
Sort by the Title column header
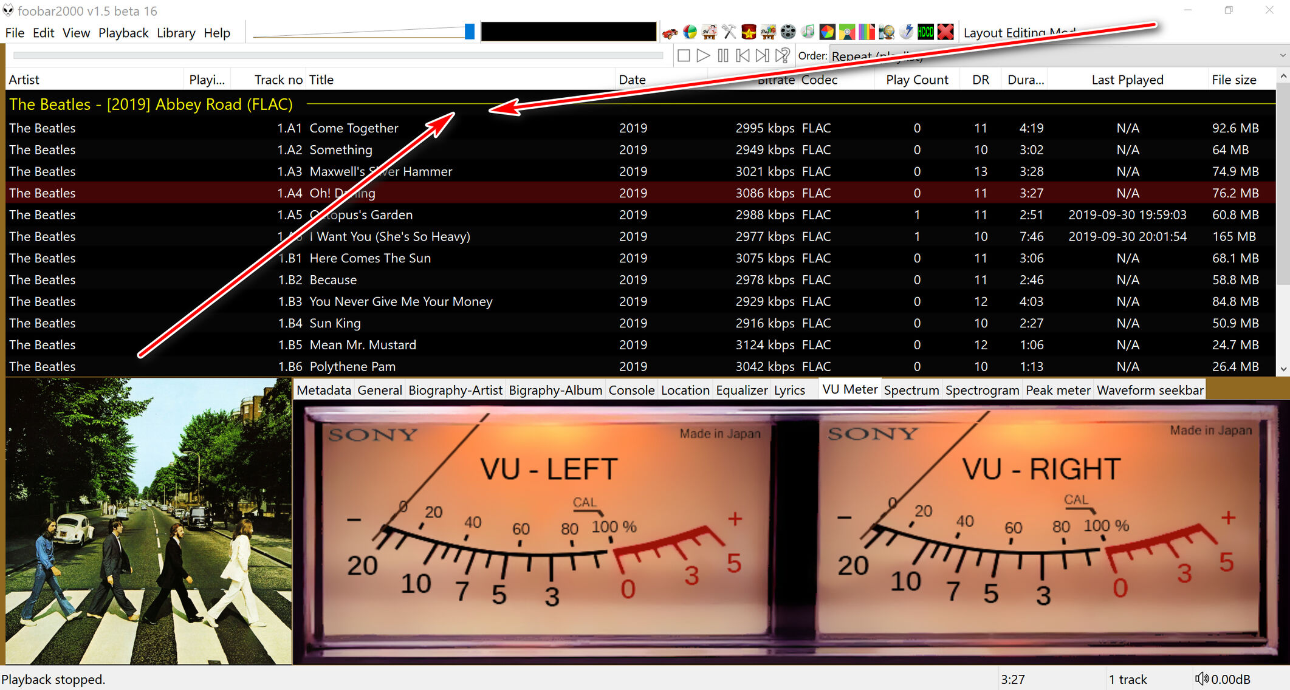tap(461, 80)
